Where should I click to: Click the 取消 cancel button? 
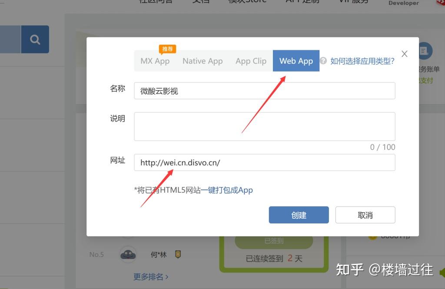[365, 214]
